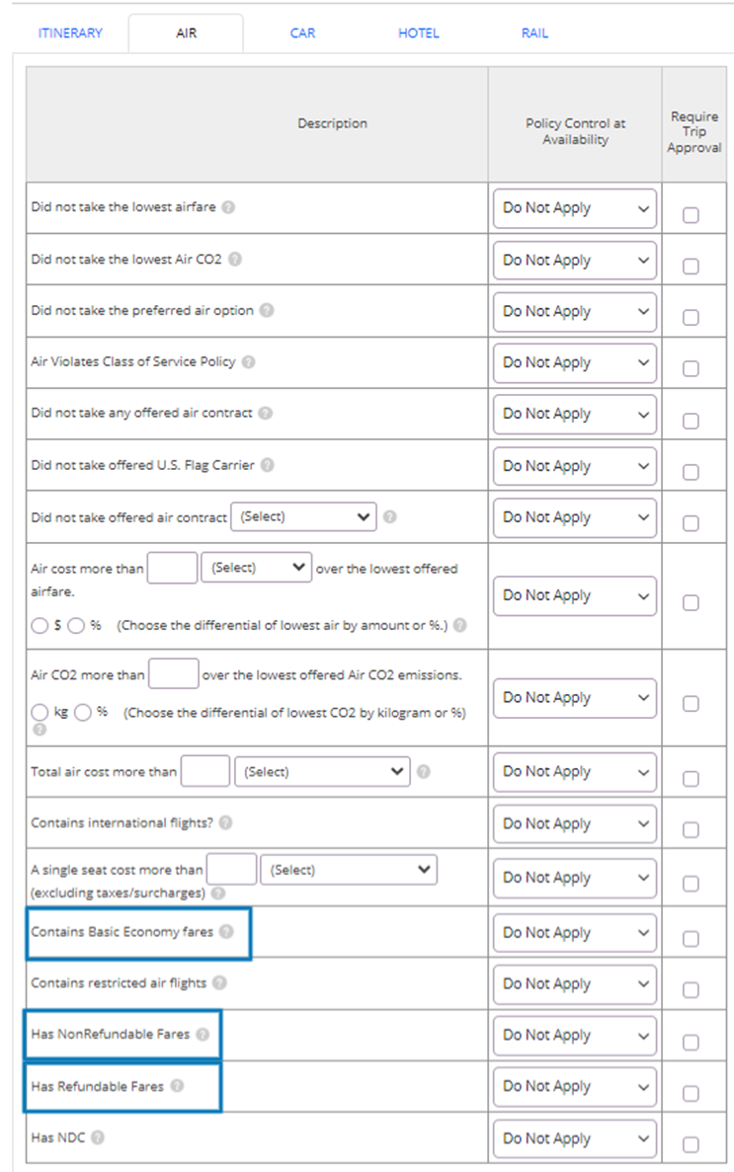The height and width of the screenshot is (1172, 734).
Task: Select the $ radio for airfare differential
Action: pos(40,626)
